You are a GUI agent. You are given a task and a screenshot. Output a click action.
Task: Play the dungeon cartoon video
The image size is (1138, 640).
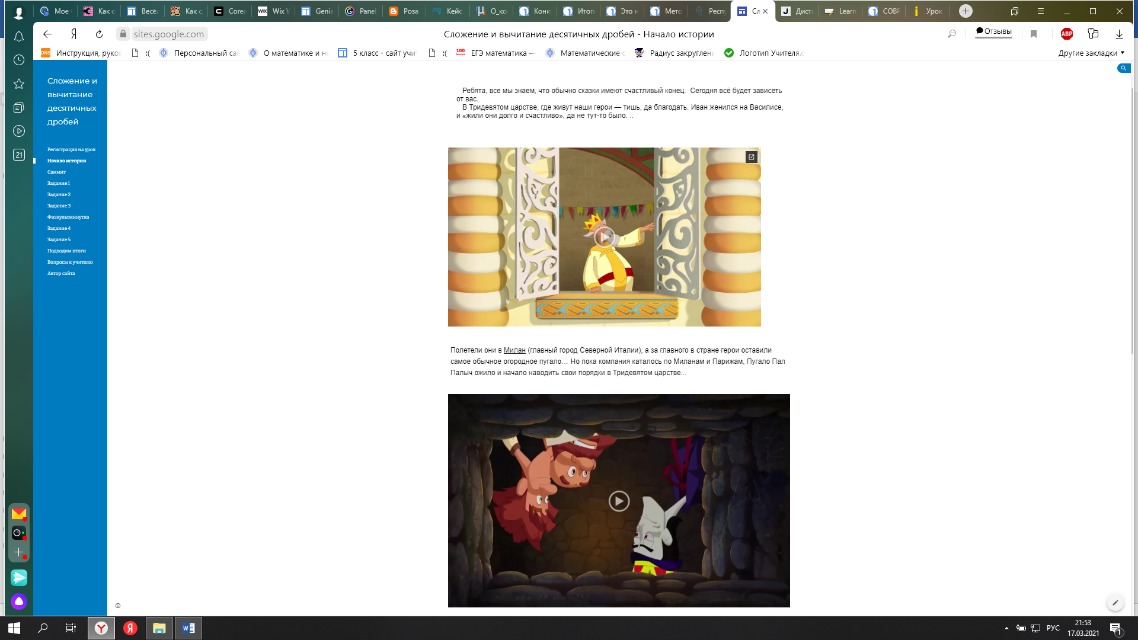pos(619,501)
